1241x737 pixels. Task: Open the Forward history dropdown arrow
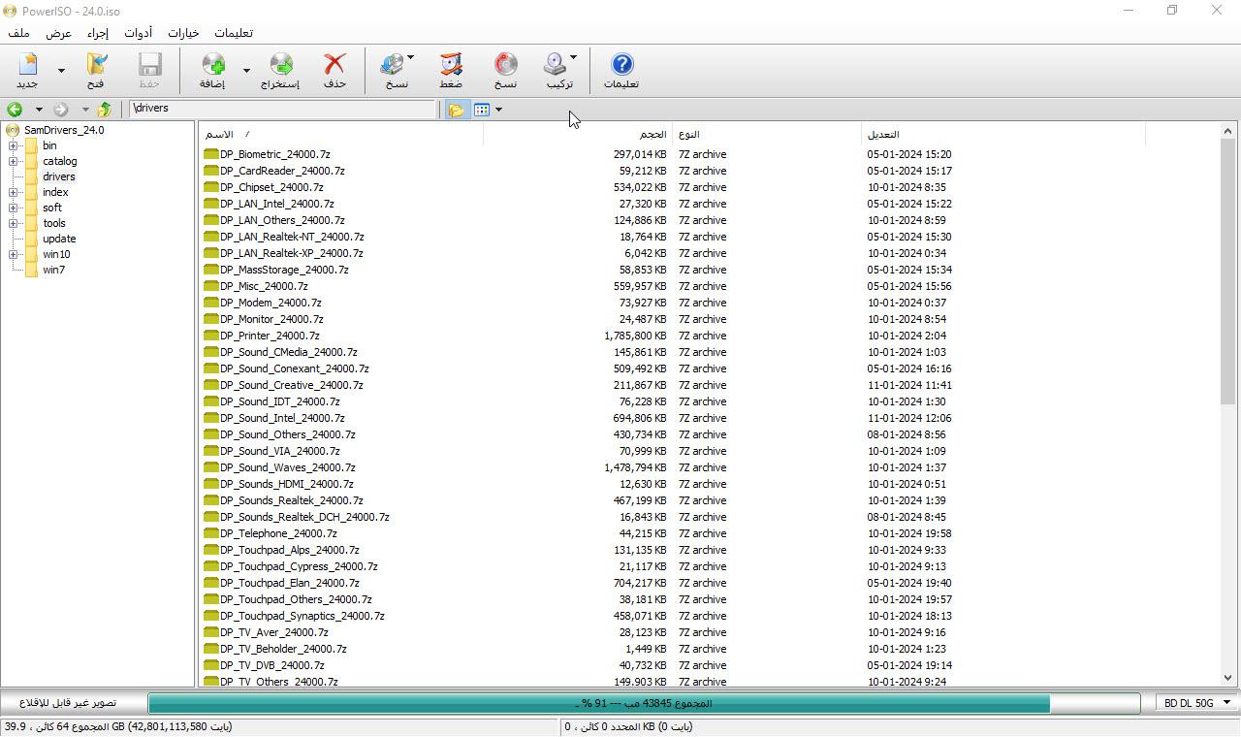pyautogui.click(x=85, y=110)
